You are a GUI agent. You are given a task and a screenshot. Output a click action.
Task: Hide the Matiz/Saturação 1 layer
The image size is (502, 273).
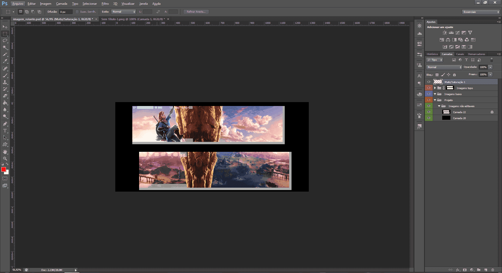[429, 82]
